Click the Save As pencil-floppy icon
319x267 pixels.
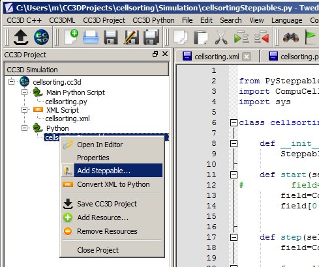(131, 37)
